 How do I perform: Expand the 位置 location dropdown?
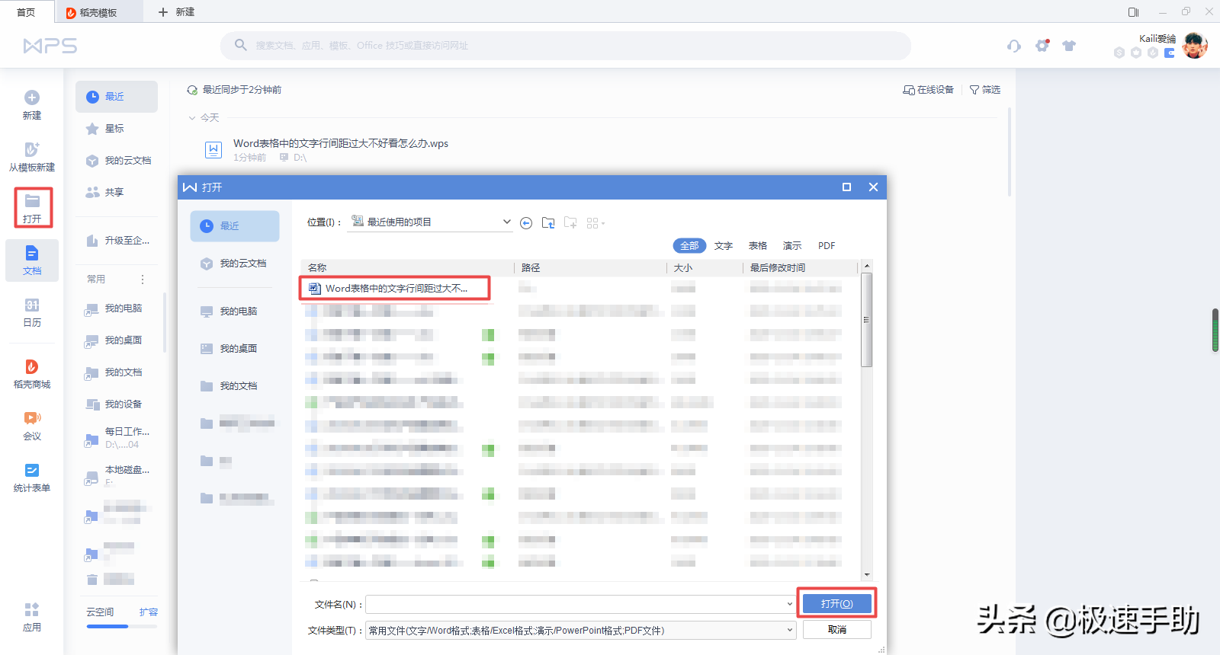(x=506, y=222)
